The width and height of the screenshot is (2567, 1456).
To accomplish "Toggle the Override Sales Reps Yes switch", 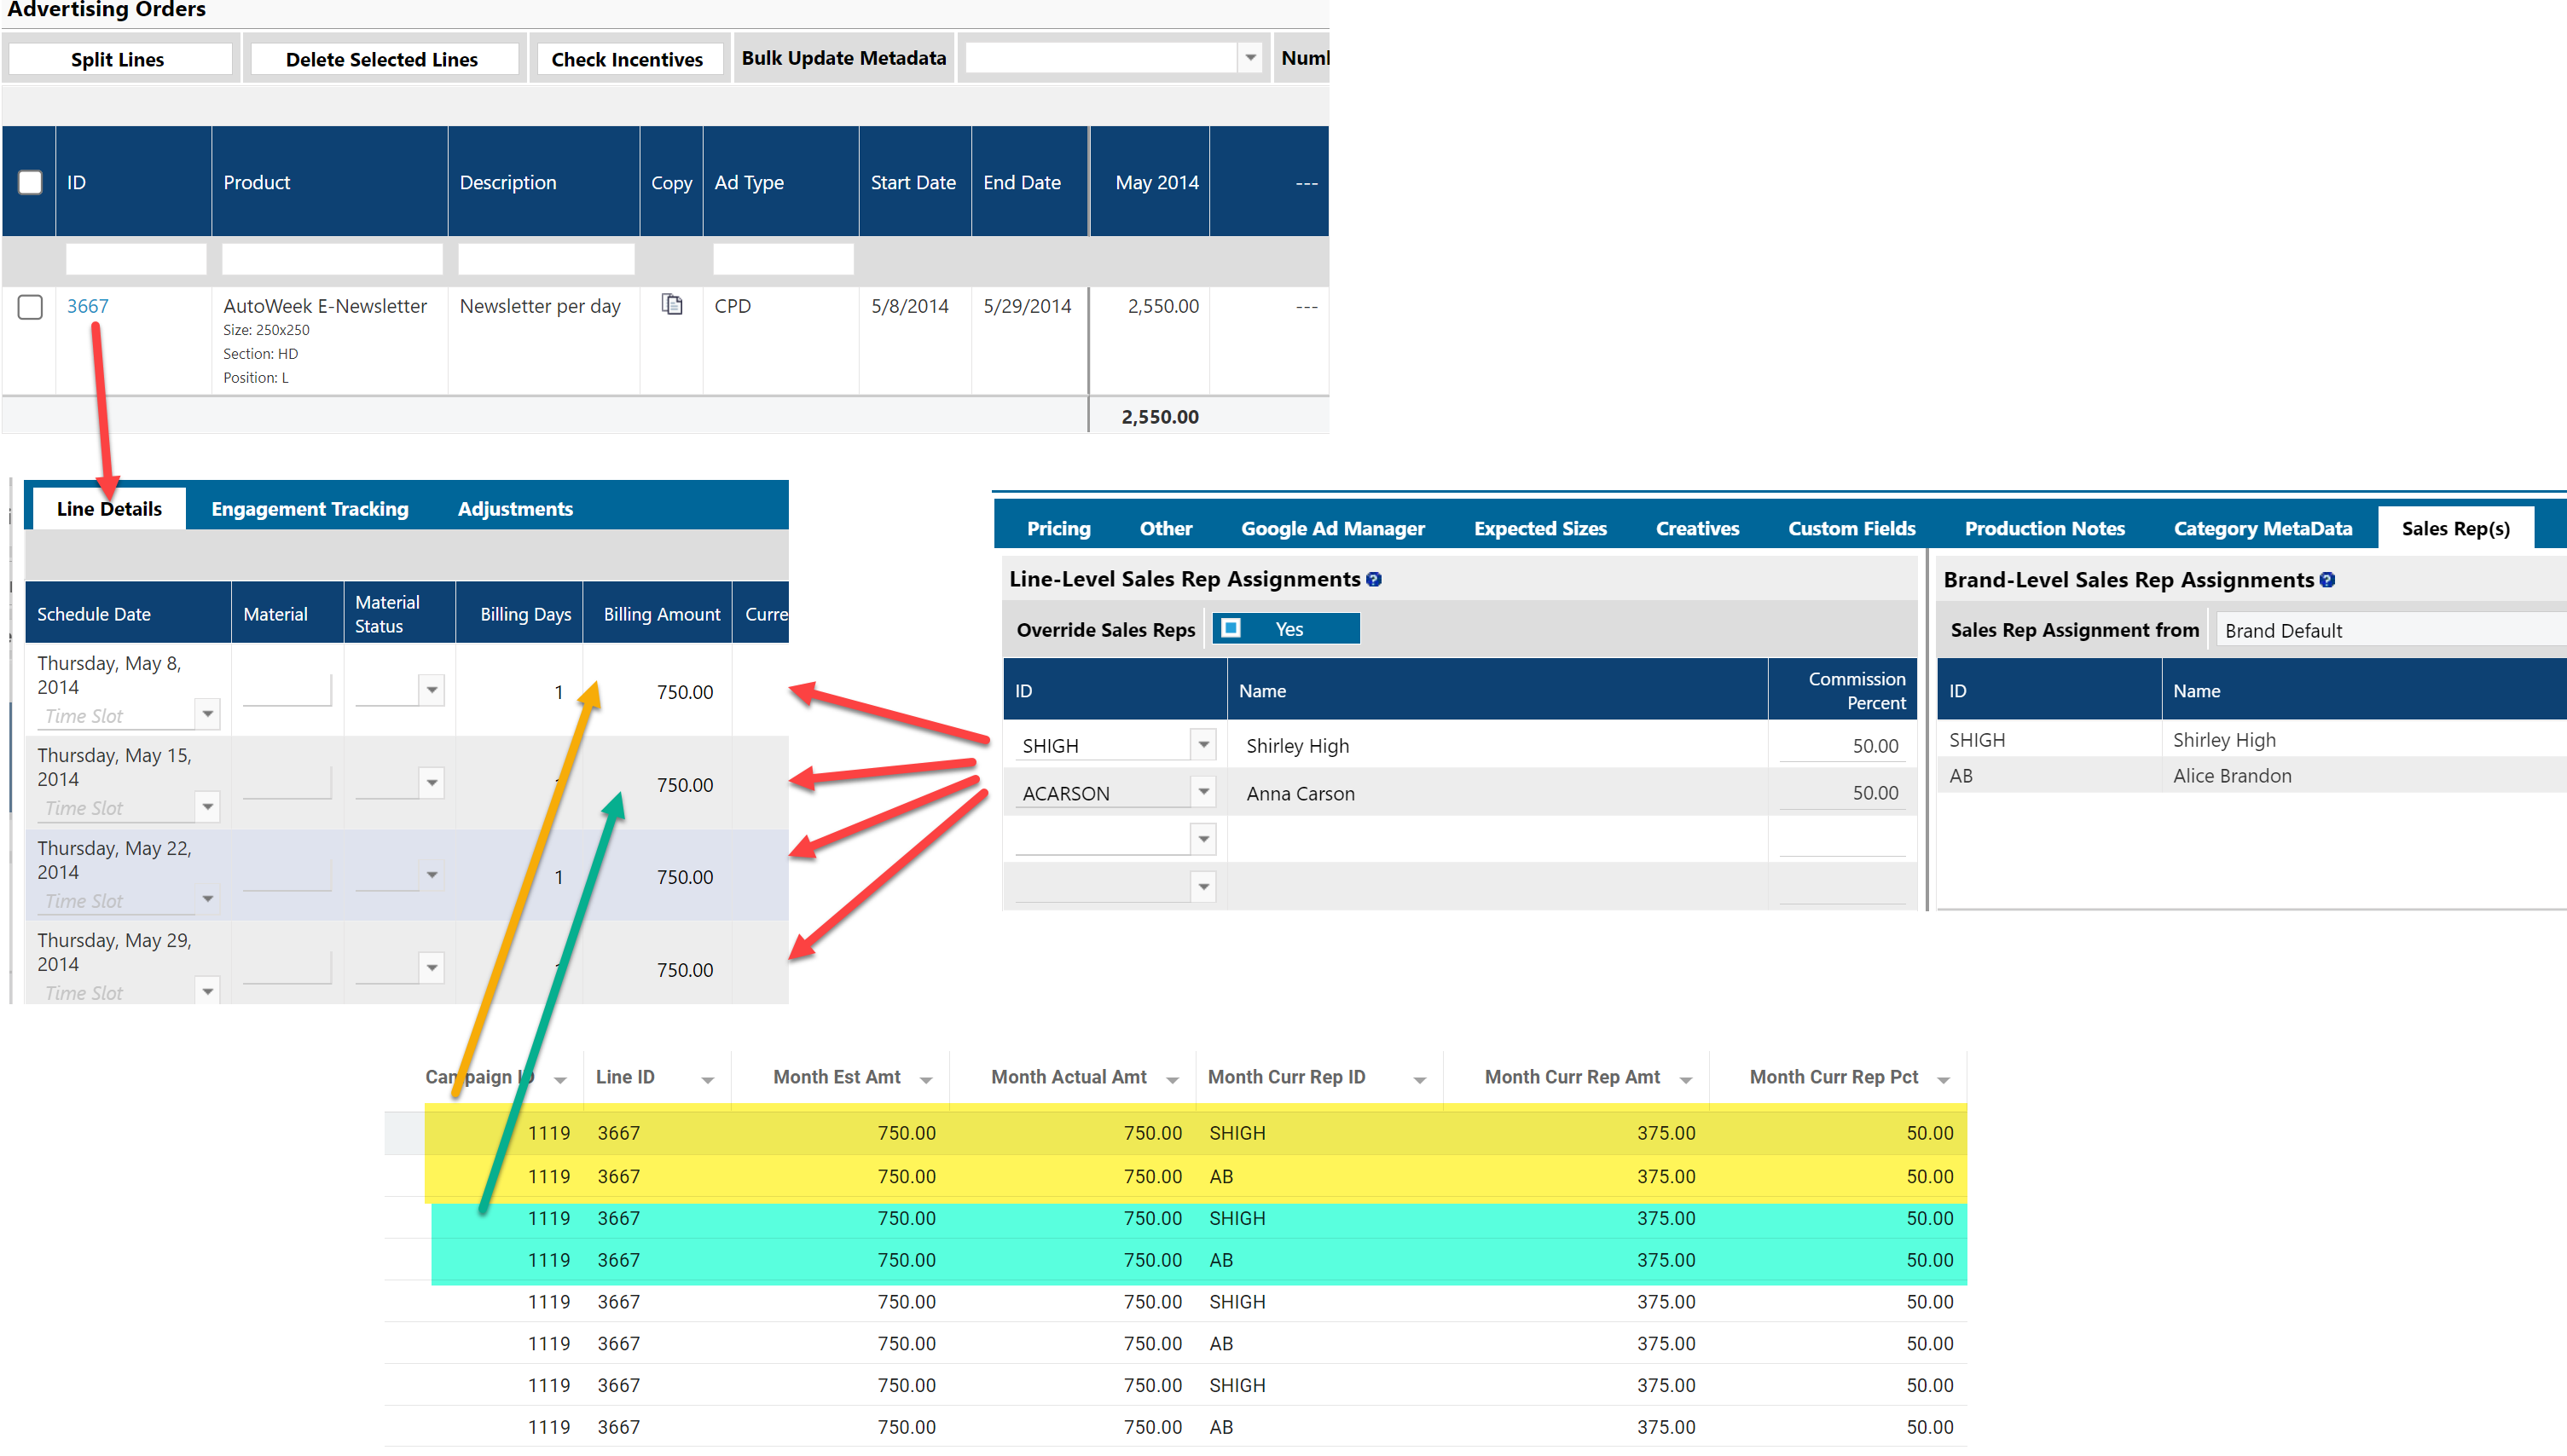I will coord(1285,629).
